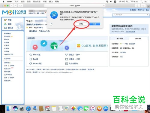The width and height of the screenshot is (150, 113).
Task: Switch to the 生日提醒 tab
Action: [120, 38]
